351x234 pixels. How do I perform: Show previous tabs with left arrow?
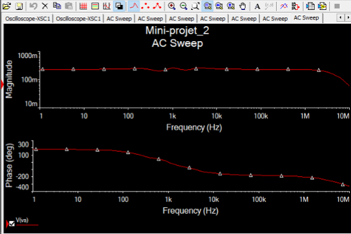pos(340,17)
